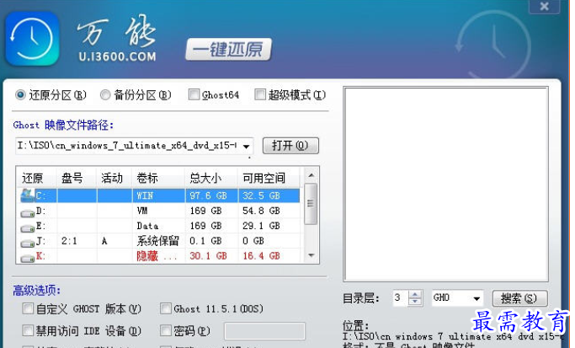Check 自定义 GHOST 版本(V)
The width and height of the screenshot is (575, 348).
point(28,308)
